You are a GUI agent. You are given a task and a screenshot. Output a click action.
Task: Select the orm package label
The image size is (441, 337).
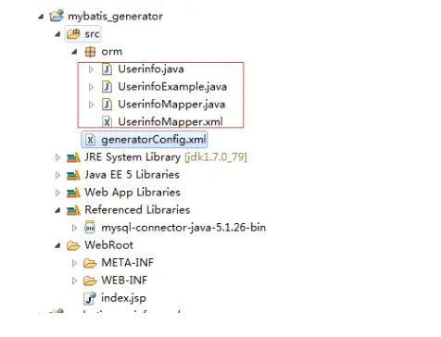[x=112, y=52]
